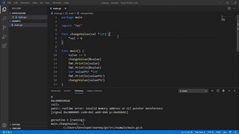Open the notifications bell in status bar
Viewport: 239px width, 134px height.
[x=235, y=132]
